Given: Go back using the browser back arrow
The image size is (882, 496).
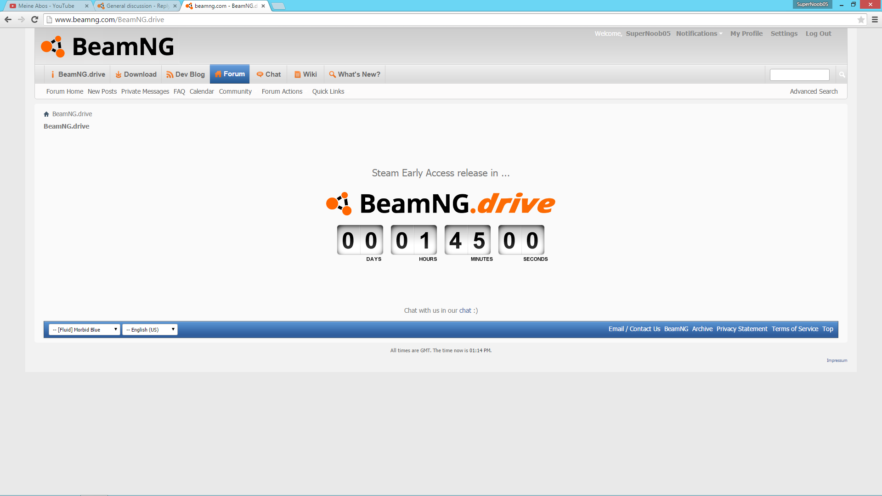Looking at the screenshot, I should pos(8,19).
